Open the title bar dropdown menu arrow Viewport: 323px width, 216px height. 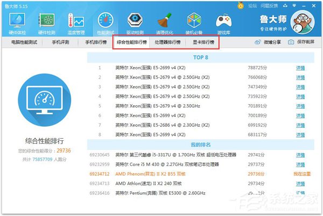click(x=294, y=6)
